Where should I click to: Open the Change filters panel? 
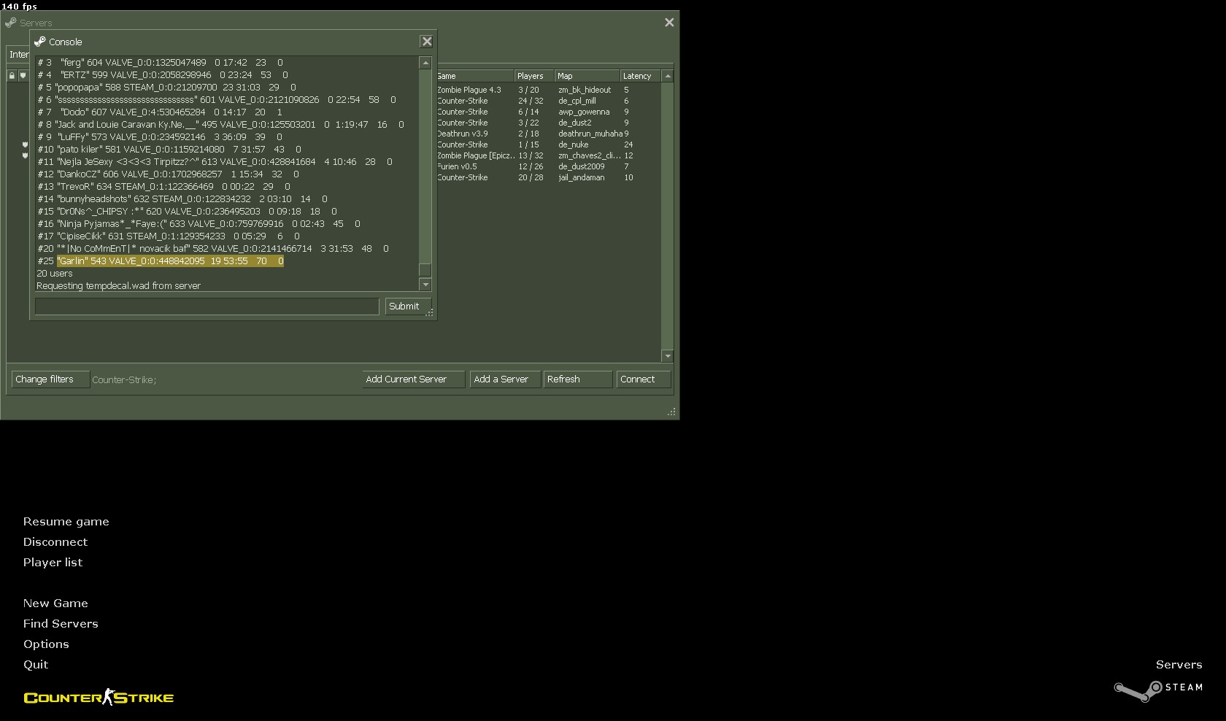point(50,379)
